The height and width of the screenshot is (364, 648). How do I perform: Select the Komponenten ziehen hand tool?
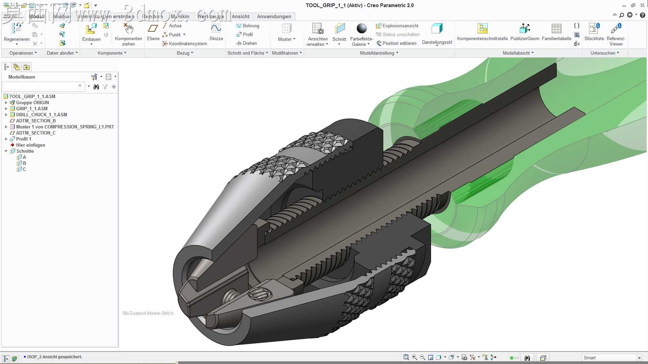128,29
